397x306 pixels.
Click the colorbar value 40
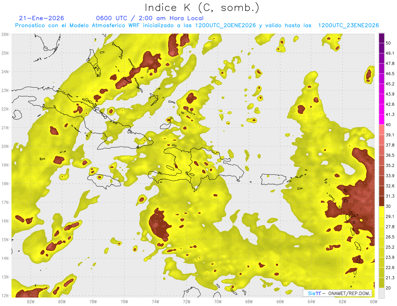point(388,125)
